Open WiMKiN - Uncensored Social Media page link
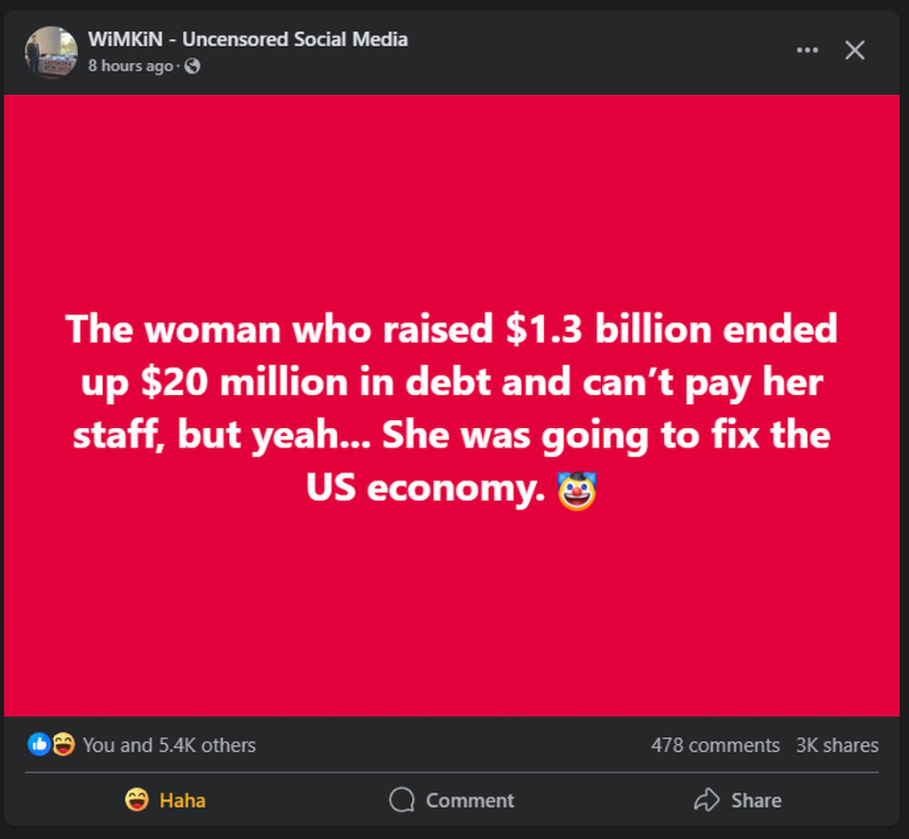Screen dimensions: 909x839 (x=248, y=39)
